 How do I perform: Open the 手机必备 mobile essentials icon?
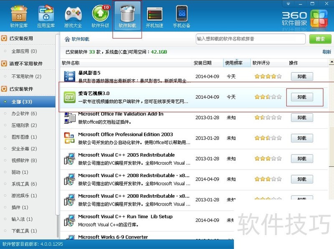(x=182, y=14)
